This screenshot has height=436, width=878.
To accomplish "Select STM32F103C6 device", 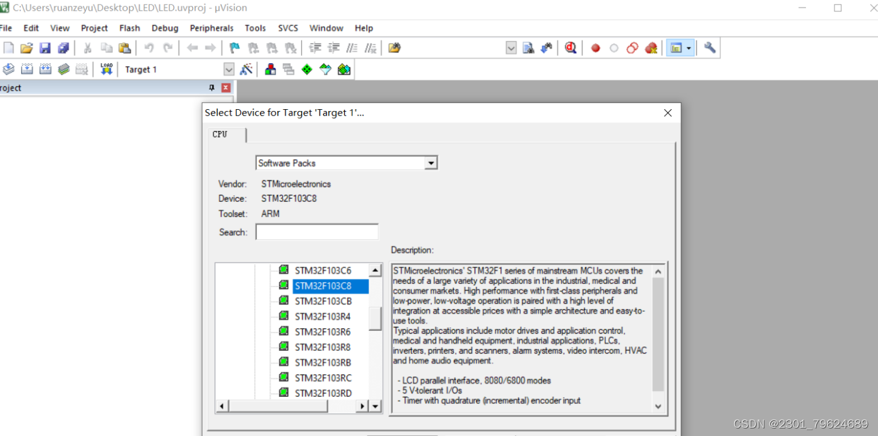I will (x=323, y=271).
